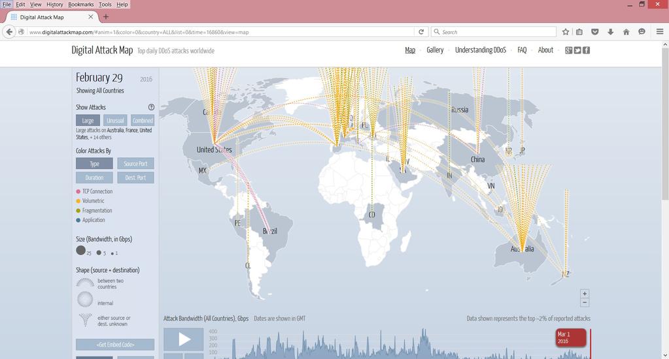Open the downloads arrow icon
The width and height of the screenshot is (669, 359).
[x=611, y=32]
